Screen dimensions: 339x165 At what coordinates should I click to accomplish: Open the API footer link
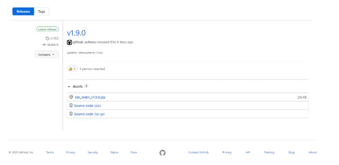[x=248, y=152]
